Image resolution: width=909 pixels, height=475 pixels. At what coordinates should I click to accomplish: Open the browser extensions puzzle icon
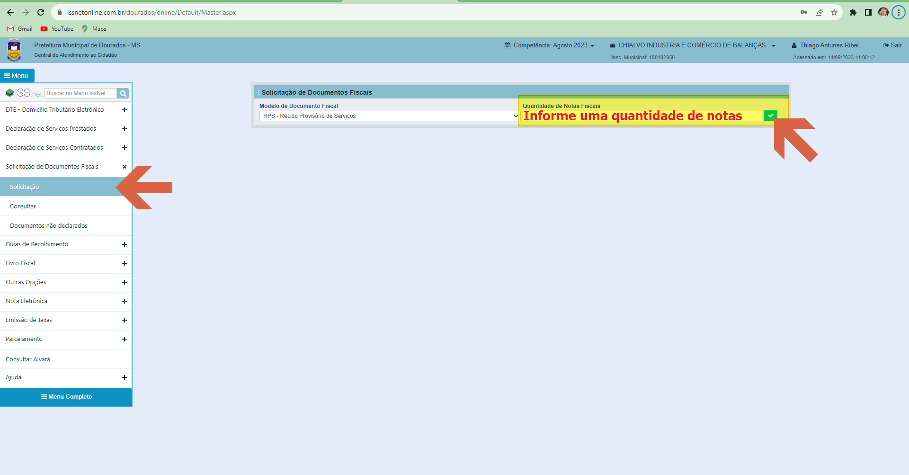click(x=853, y=12)
